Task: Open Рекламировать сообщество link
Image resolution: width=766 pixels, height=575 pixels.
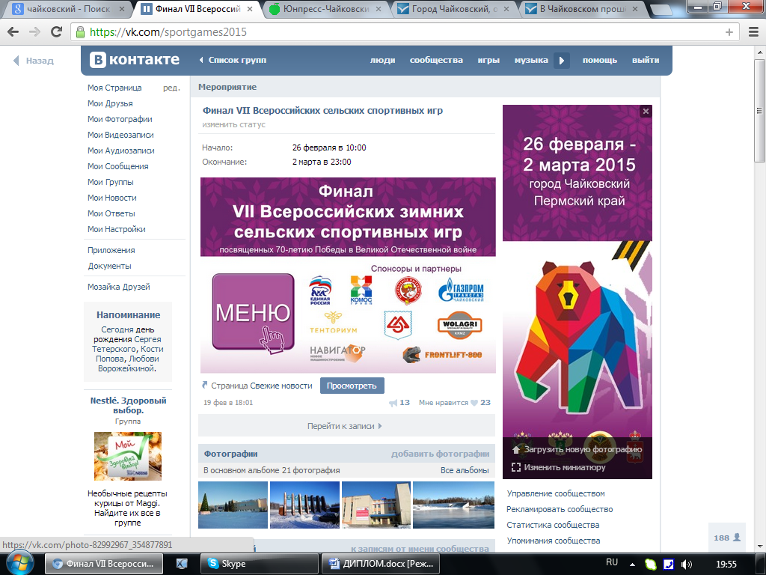Action: pos(560,509)
